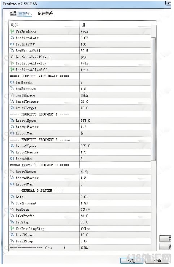
Task: Click the integer icon beside Recov1Max
Action: click(12, 133)
